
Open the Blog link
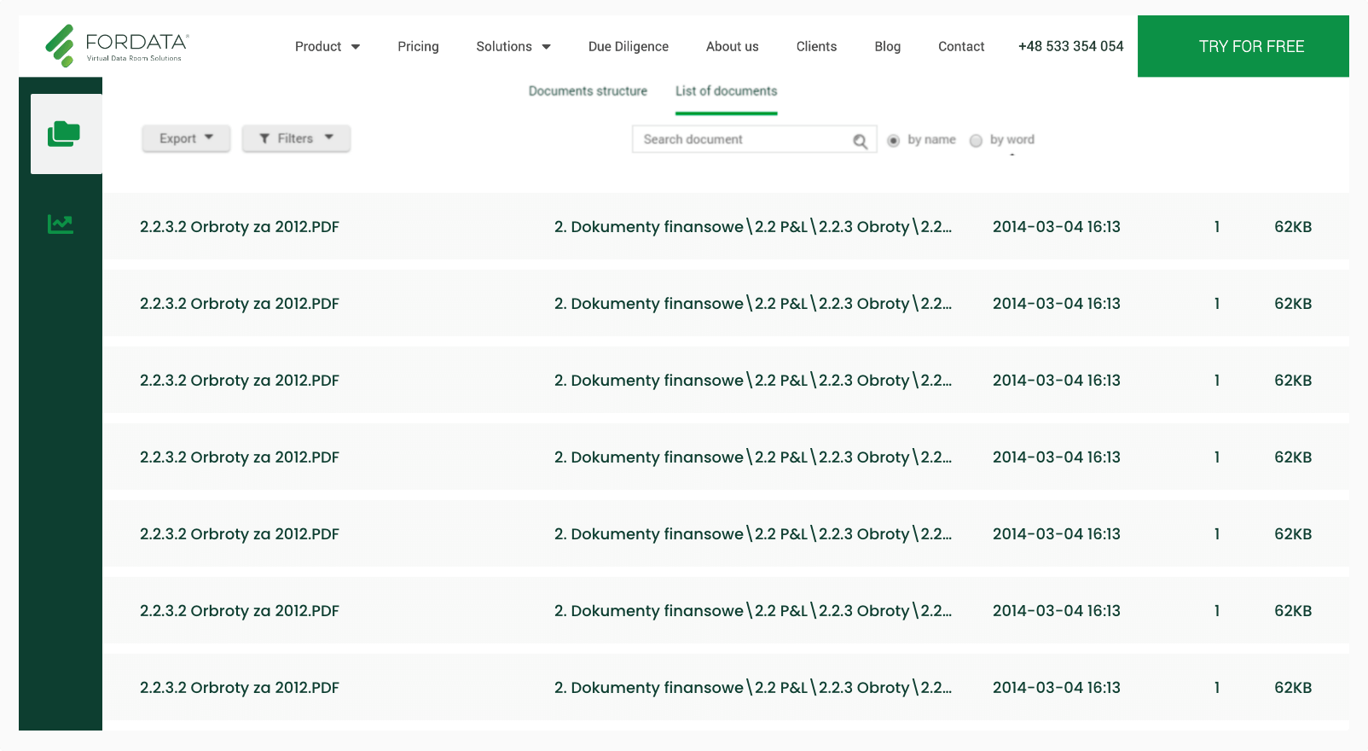coord(887,47)
